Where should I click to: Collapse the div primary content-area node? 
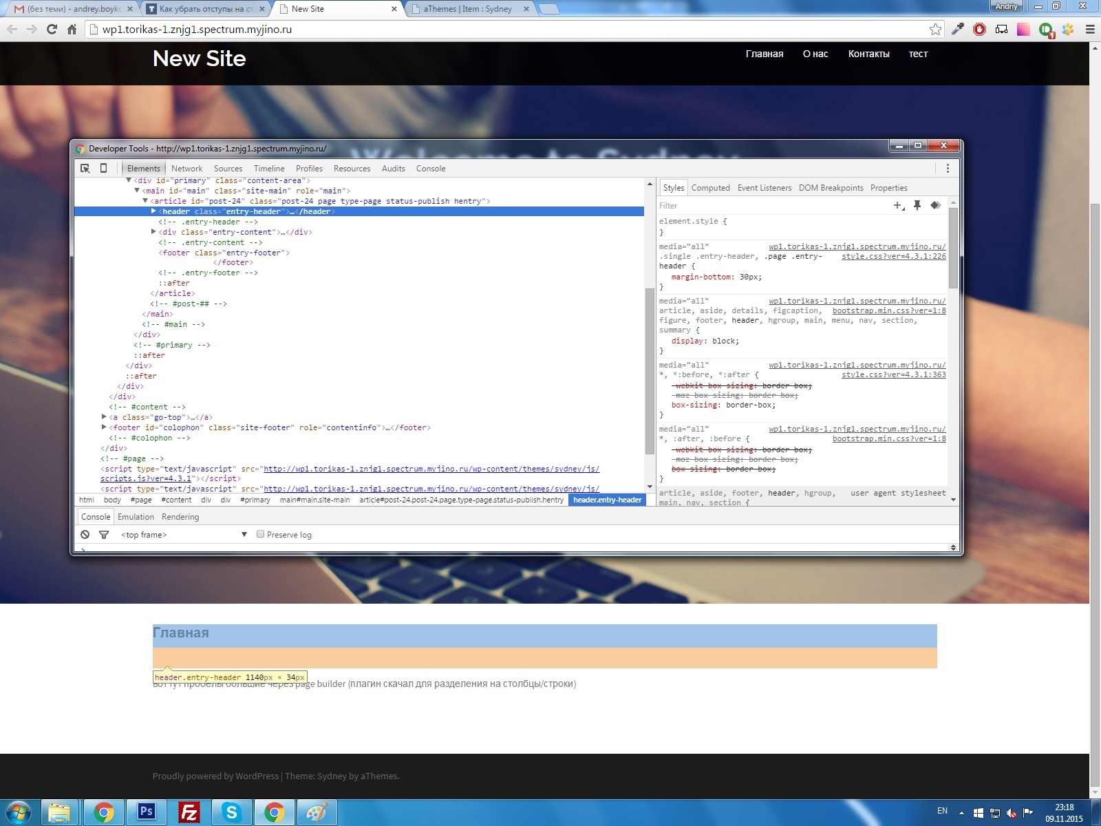pyautogui.click(x=129, y=180)
